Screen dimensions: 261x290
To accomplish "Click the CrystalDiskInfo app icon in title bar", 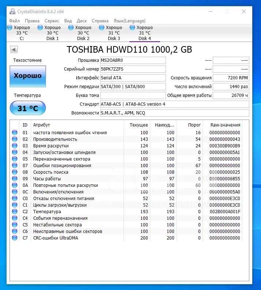I will pyautogui.click(x=12, y=11).
